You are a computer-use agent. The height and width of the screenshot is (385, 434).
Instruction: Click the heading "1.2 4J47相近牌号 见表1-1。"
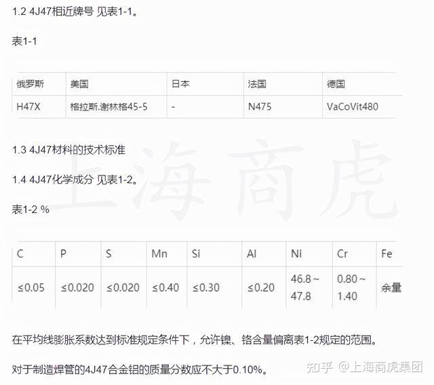tap(75, 12)
